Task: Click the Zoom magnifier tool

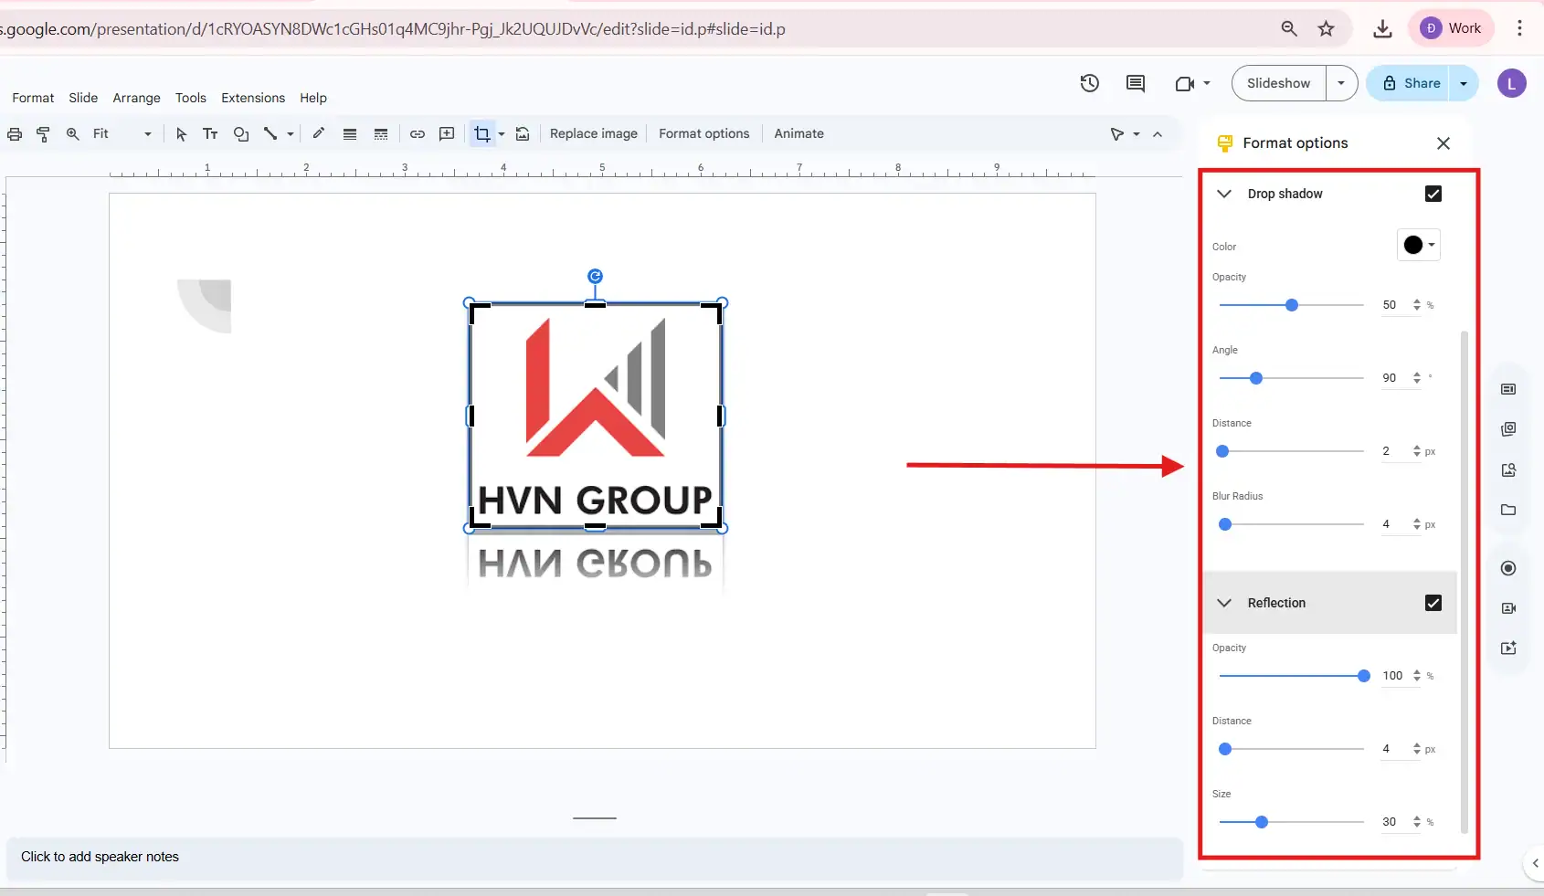Action: [73, 134]
